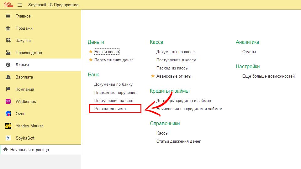Open the hamburger main menu
301x169 pixels.
coord(20,5)
